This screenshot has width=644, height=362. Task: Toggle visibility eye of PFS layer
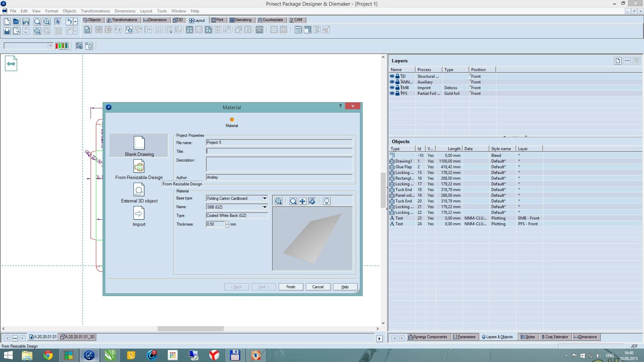(x=392, y=93)
